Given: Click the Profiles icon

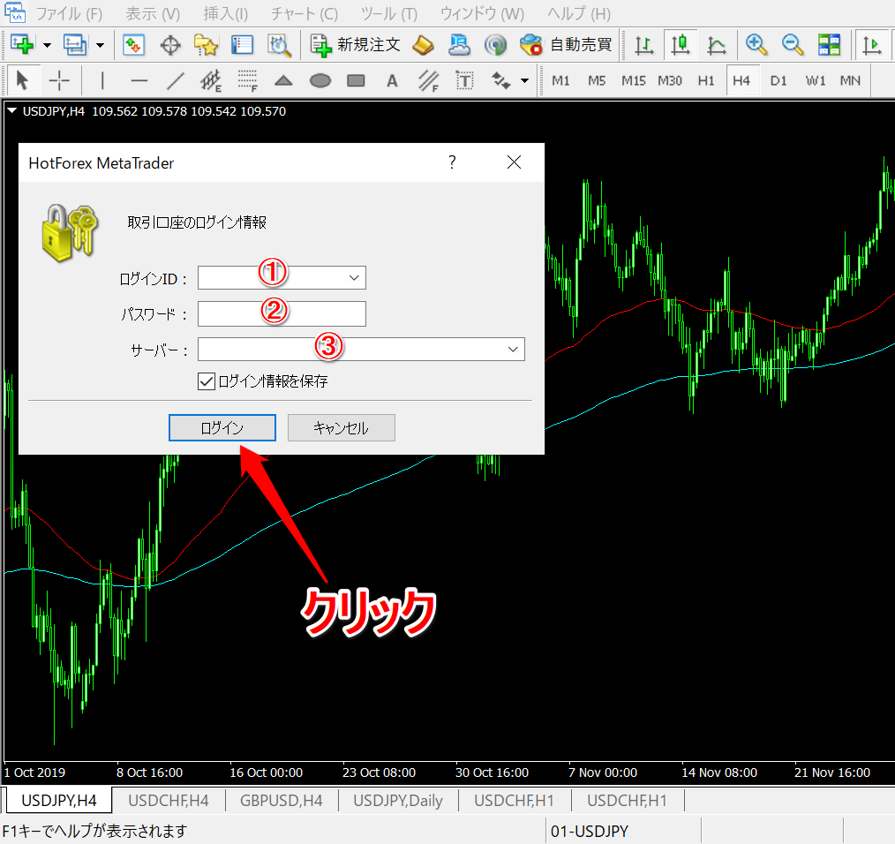Looking at the screenshot, I should pos(75,44).
